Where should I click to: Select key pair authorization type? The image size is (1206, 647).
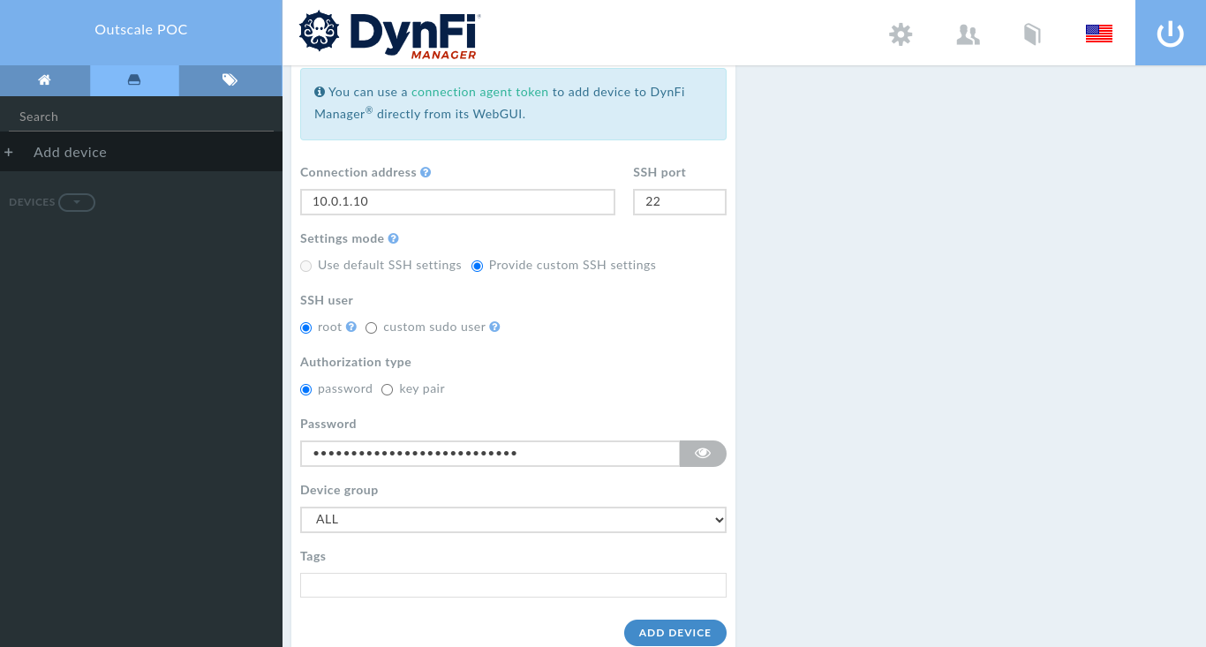(387, 389)
